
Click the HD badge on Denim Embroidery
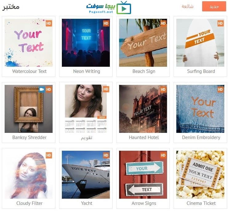[x=220, y=90]
